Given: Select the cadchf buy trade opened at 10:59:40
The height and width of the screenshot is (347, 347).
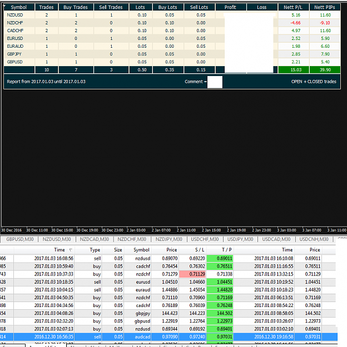Looking at the screenshot, I should point(167,266).
